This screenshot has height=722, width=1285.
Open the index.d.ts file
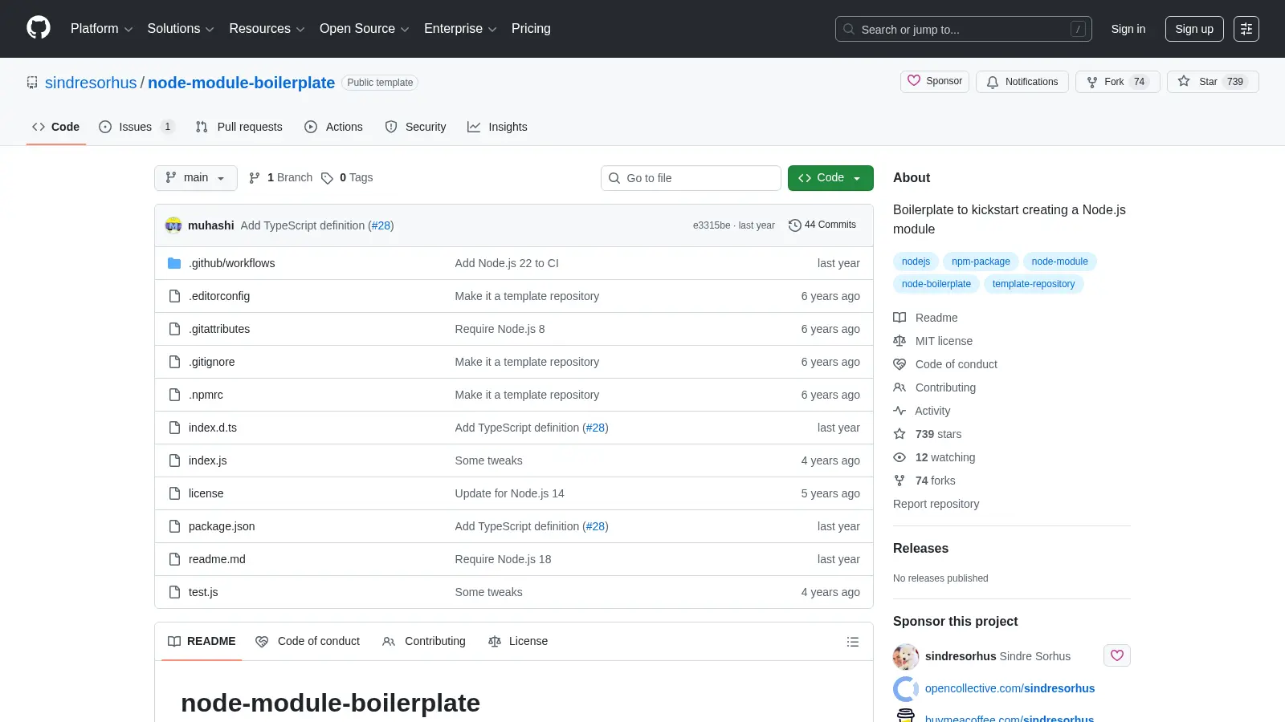point(213,428)
